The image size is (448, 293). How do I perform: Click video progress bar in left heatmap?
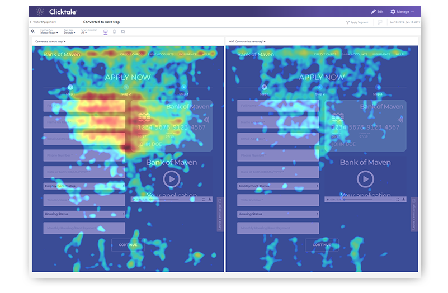coord(164,199)
